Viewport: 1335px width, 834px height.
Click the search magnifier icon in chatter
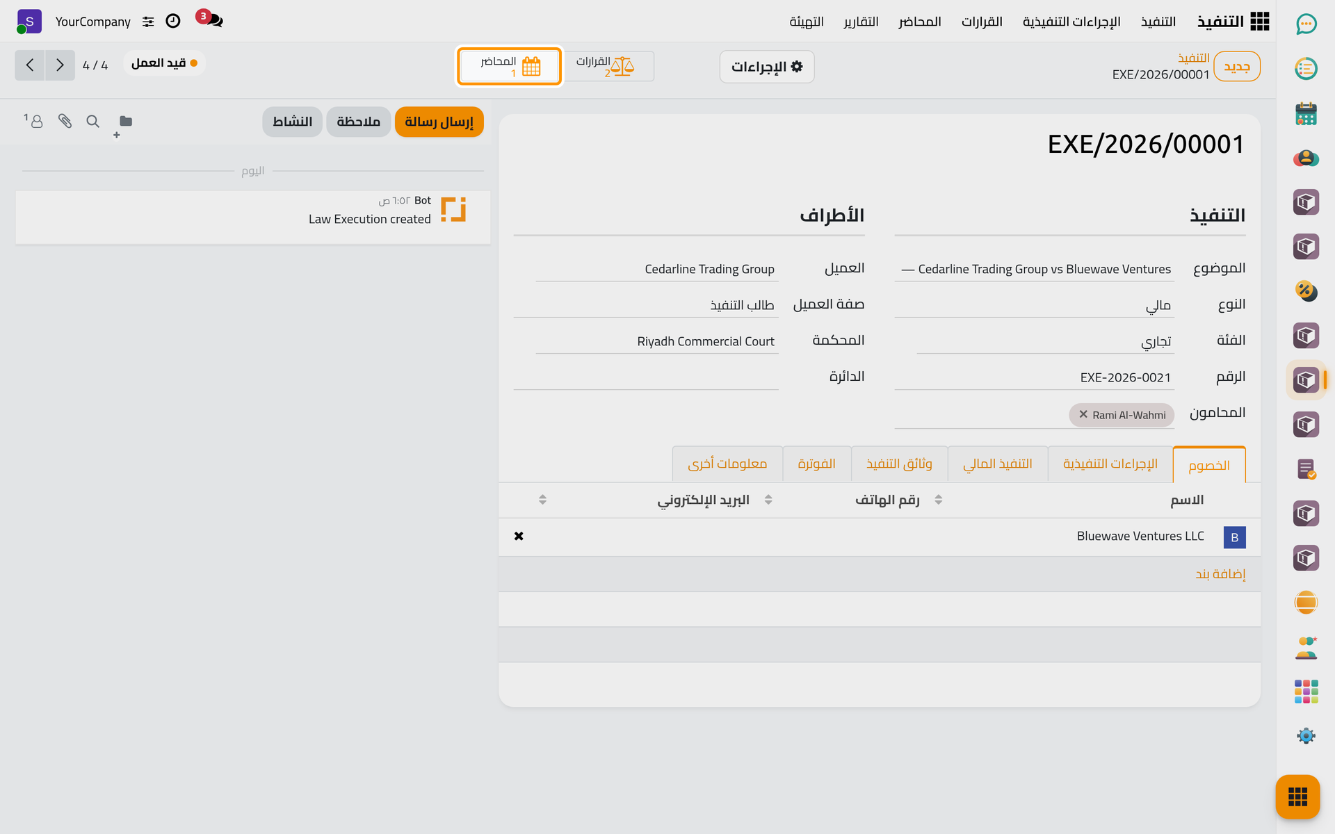point(92,122)
